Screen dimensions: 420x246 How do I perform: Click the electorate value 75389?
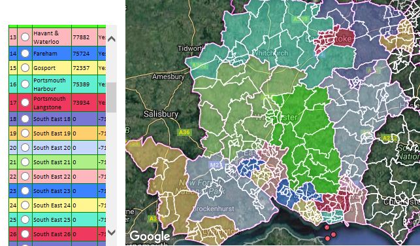point(81,84)
